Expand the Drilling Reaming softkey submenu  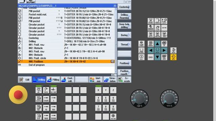124,16
